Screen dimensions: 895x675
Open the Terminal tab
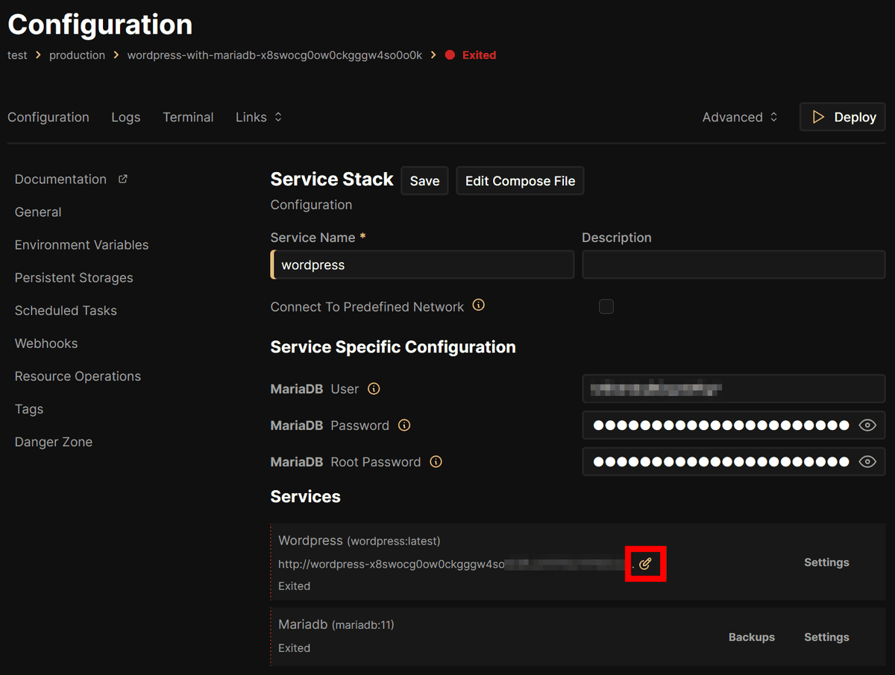(x=188, y=117)
